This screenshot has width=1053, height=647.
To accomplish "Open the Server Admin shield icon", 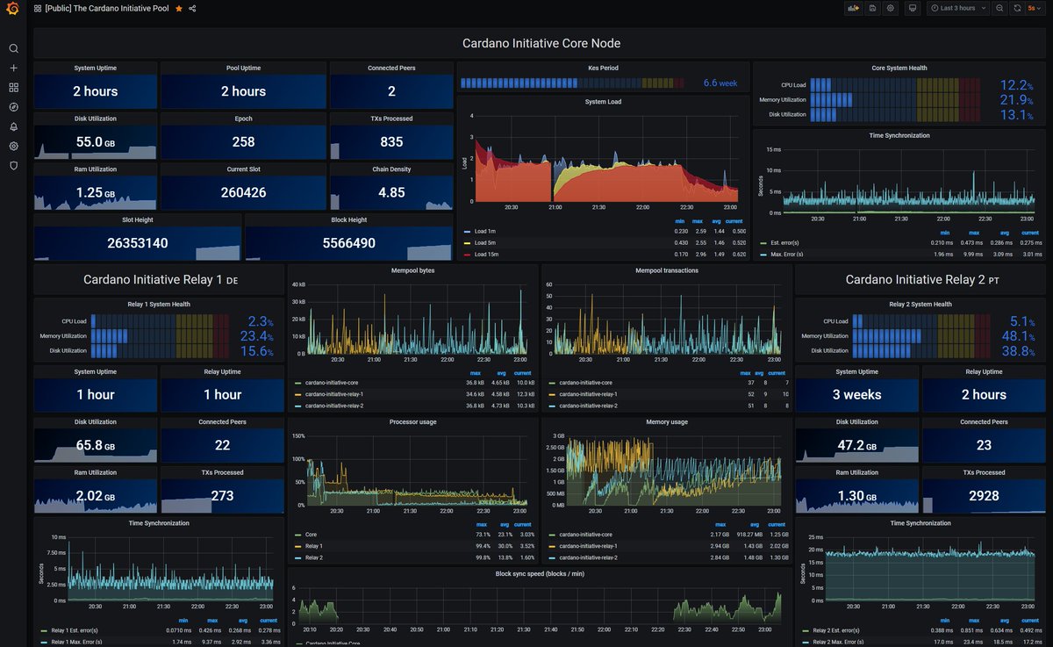I will pyautogui.click(x=13, y=165).
